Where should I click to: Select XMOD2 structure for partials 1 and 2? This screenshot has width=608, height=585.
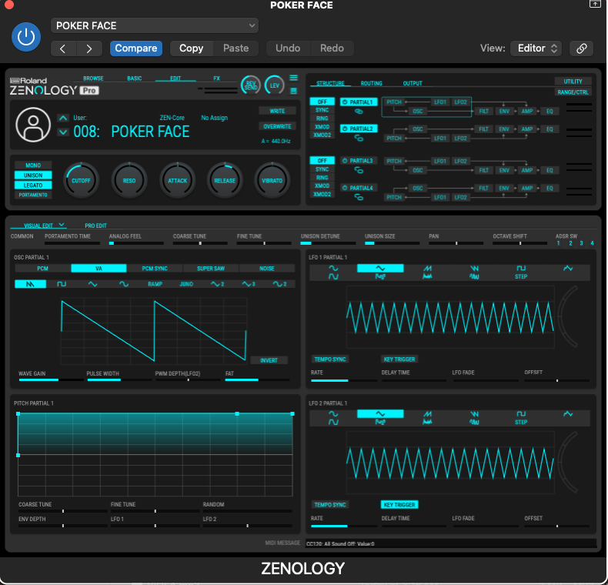(x=322, y=135)
